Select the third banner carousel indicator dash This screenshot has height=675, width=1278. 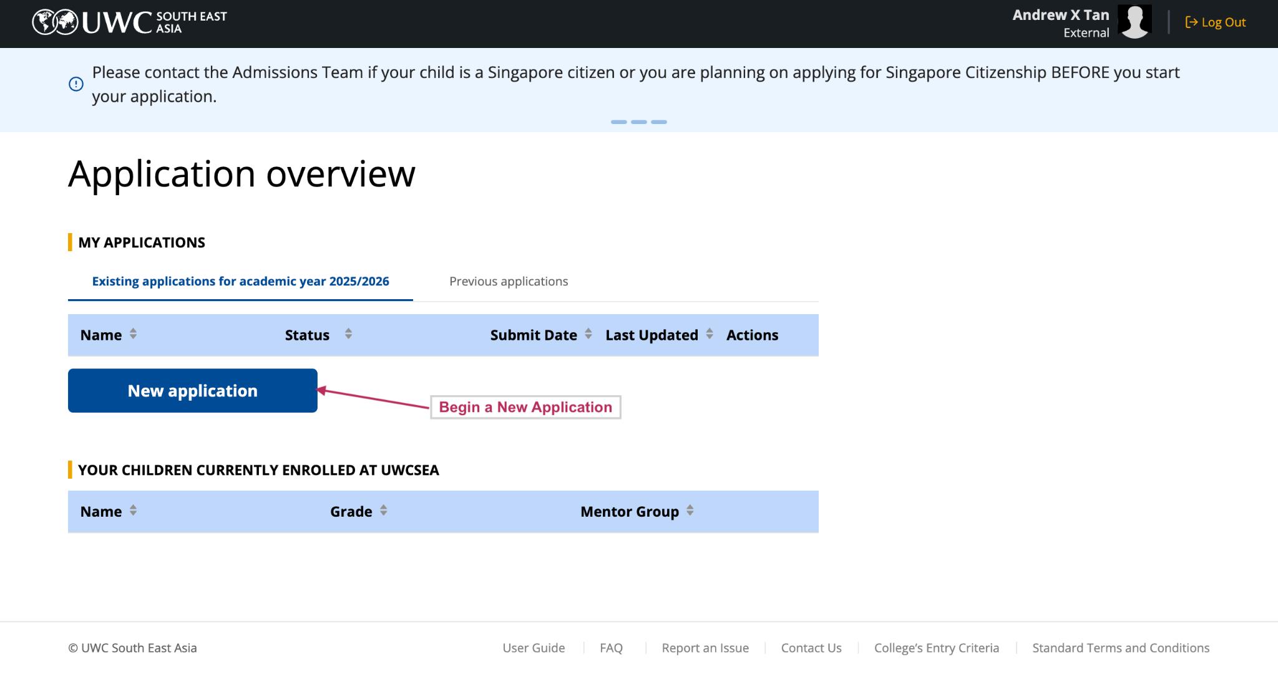(x=659, y=122)
